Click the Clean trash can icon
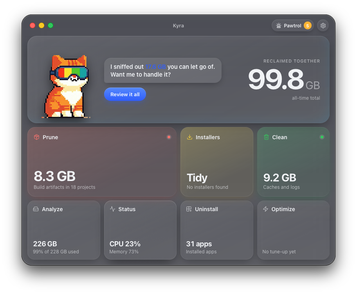The height and width of the screenshot is (294, 357). click(x=266, y=137)
